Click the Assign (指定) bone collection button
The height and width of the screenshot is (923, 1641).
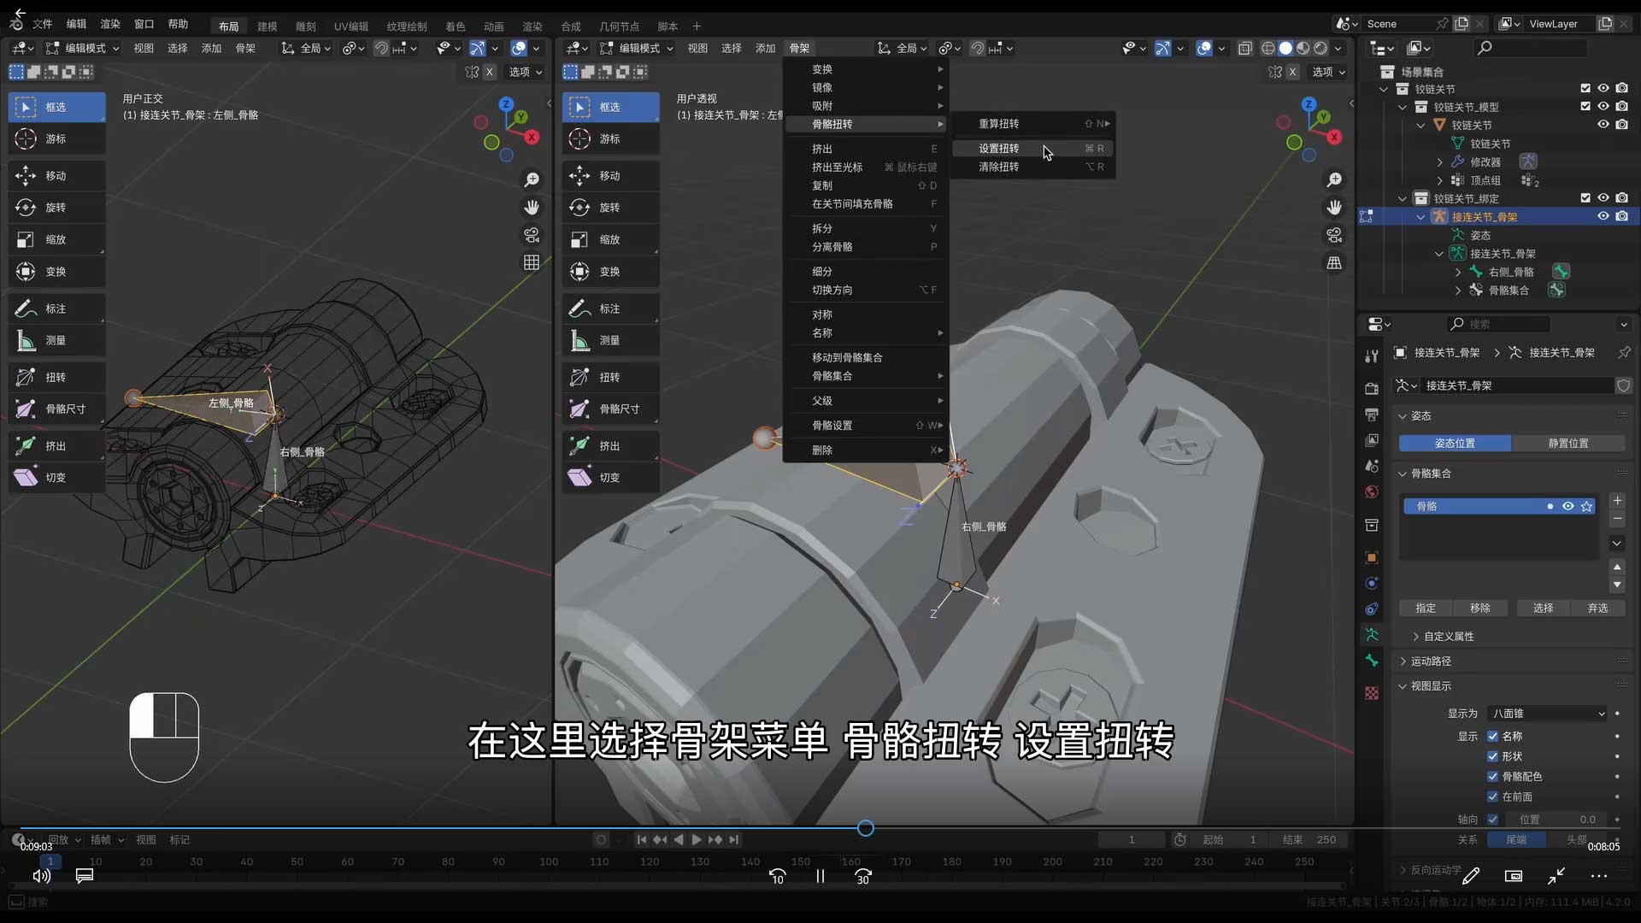click(x=1425, y=608)
